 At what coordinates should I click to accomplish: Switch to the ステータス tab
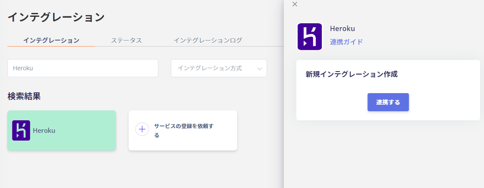click(x=126, y=41)
